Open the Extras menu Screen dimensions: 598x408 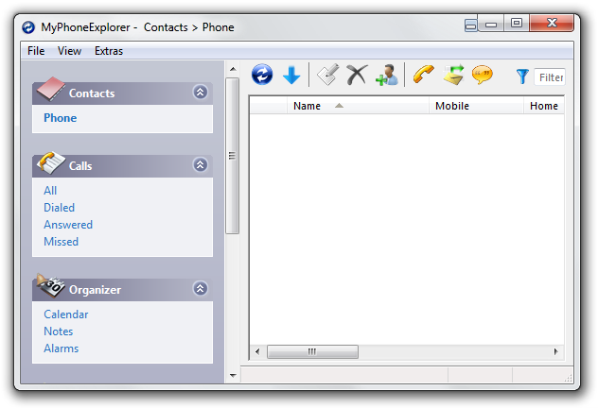[x=109, y=51]
